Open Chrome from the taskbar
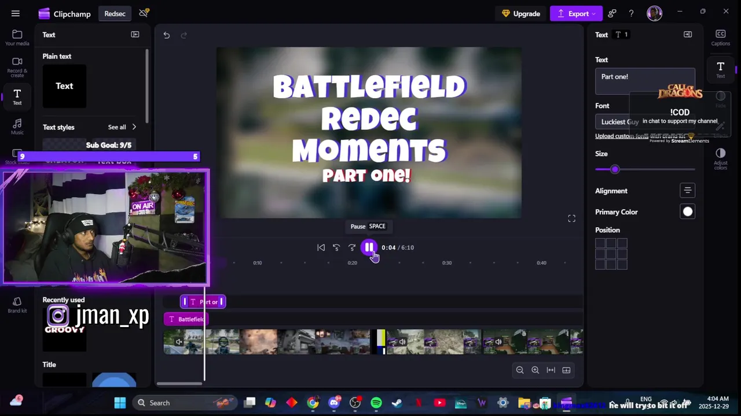Image resolution: width=741 pixels, height=416 pixels. (x=313, y=403)
